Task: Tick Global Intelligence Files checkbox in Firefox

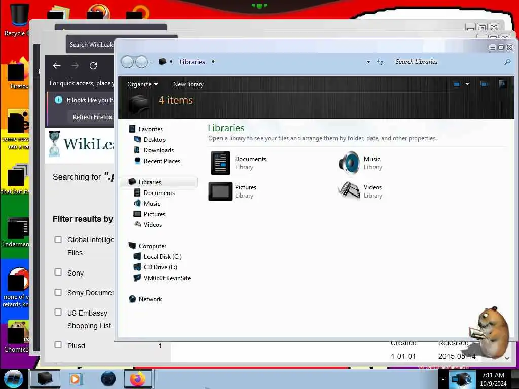Action: coord(58,240)
